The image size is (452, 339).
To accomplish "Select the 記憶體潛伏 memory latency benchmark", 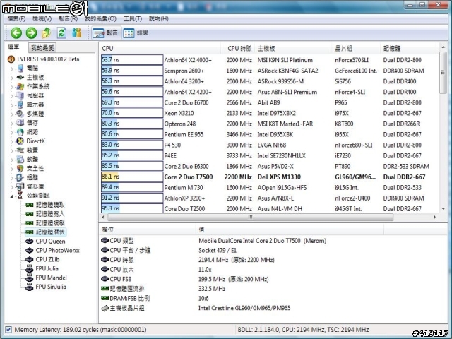I will (x=50, y=232).
